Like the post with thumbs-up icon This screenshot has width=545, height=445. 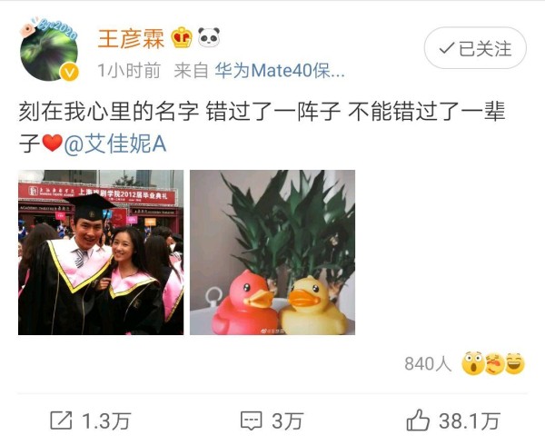[x=418, y=420]
